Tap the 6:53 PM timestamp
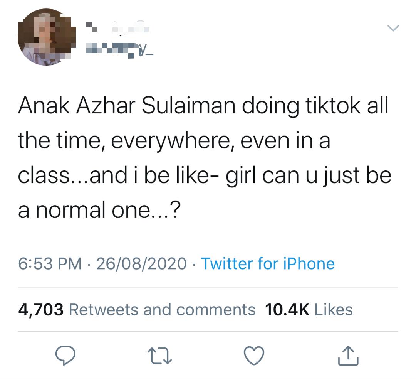Image resolution: width=416 pixels, height=381 pixels. point(50,264)
